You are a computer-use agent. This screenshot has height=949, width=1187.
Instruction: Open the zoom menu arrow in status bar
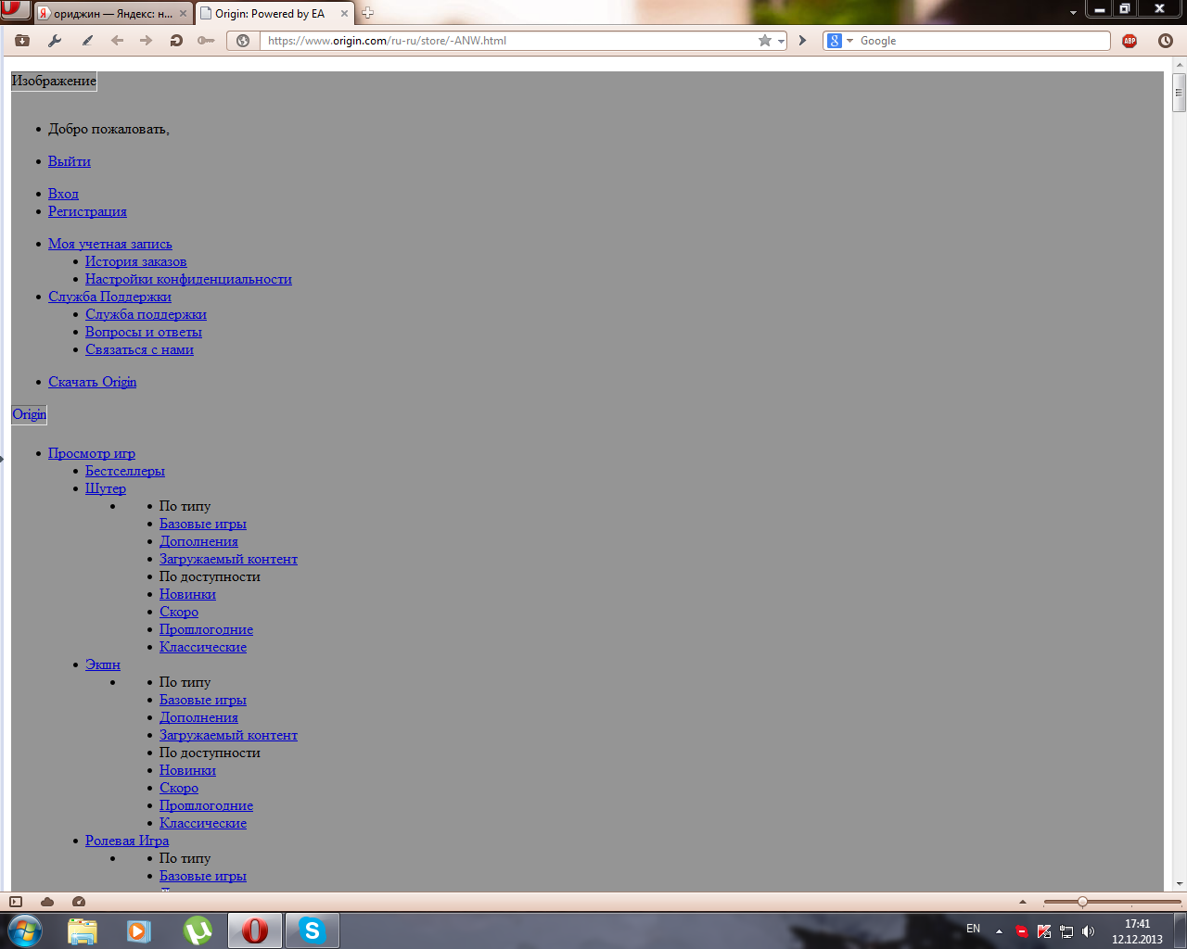click(1023, 902)
